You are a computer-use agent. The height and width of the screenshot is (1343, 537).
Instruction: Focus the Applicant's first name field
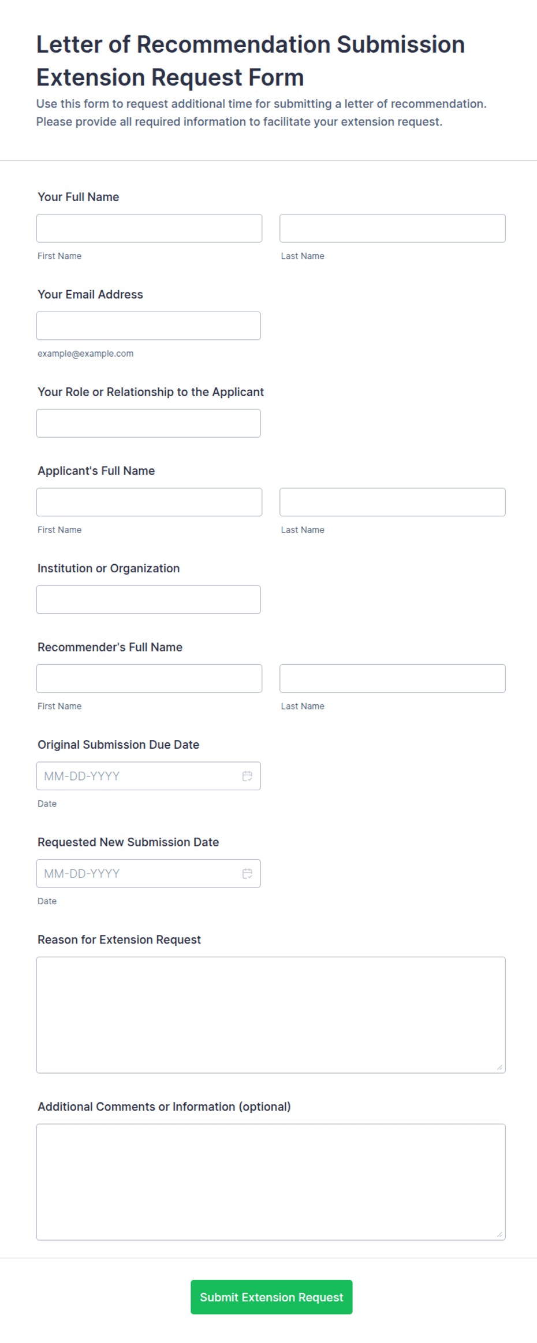click(x=149, y=502)
